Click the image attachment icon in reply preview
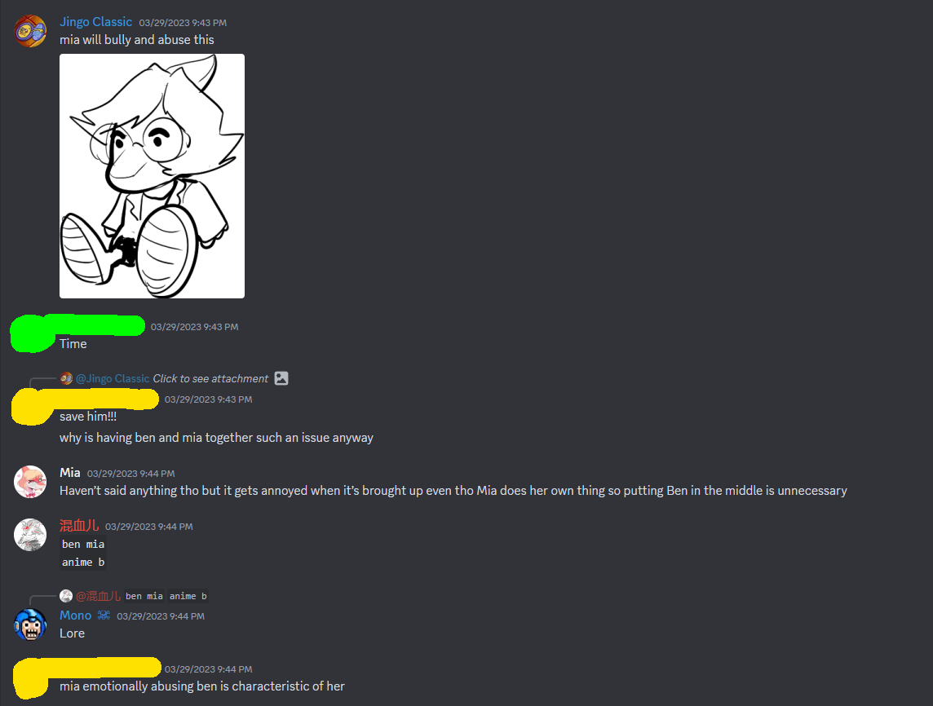The image size is (933, 706). pos(281,378)
